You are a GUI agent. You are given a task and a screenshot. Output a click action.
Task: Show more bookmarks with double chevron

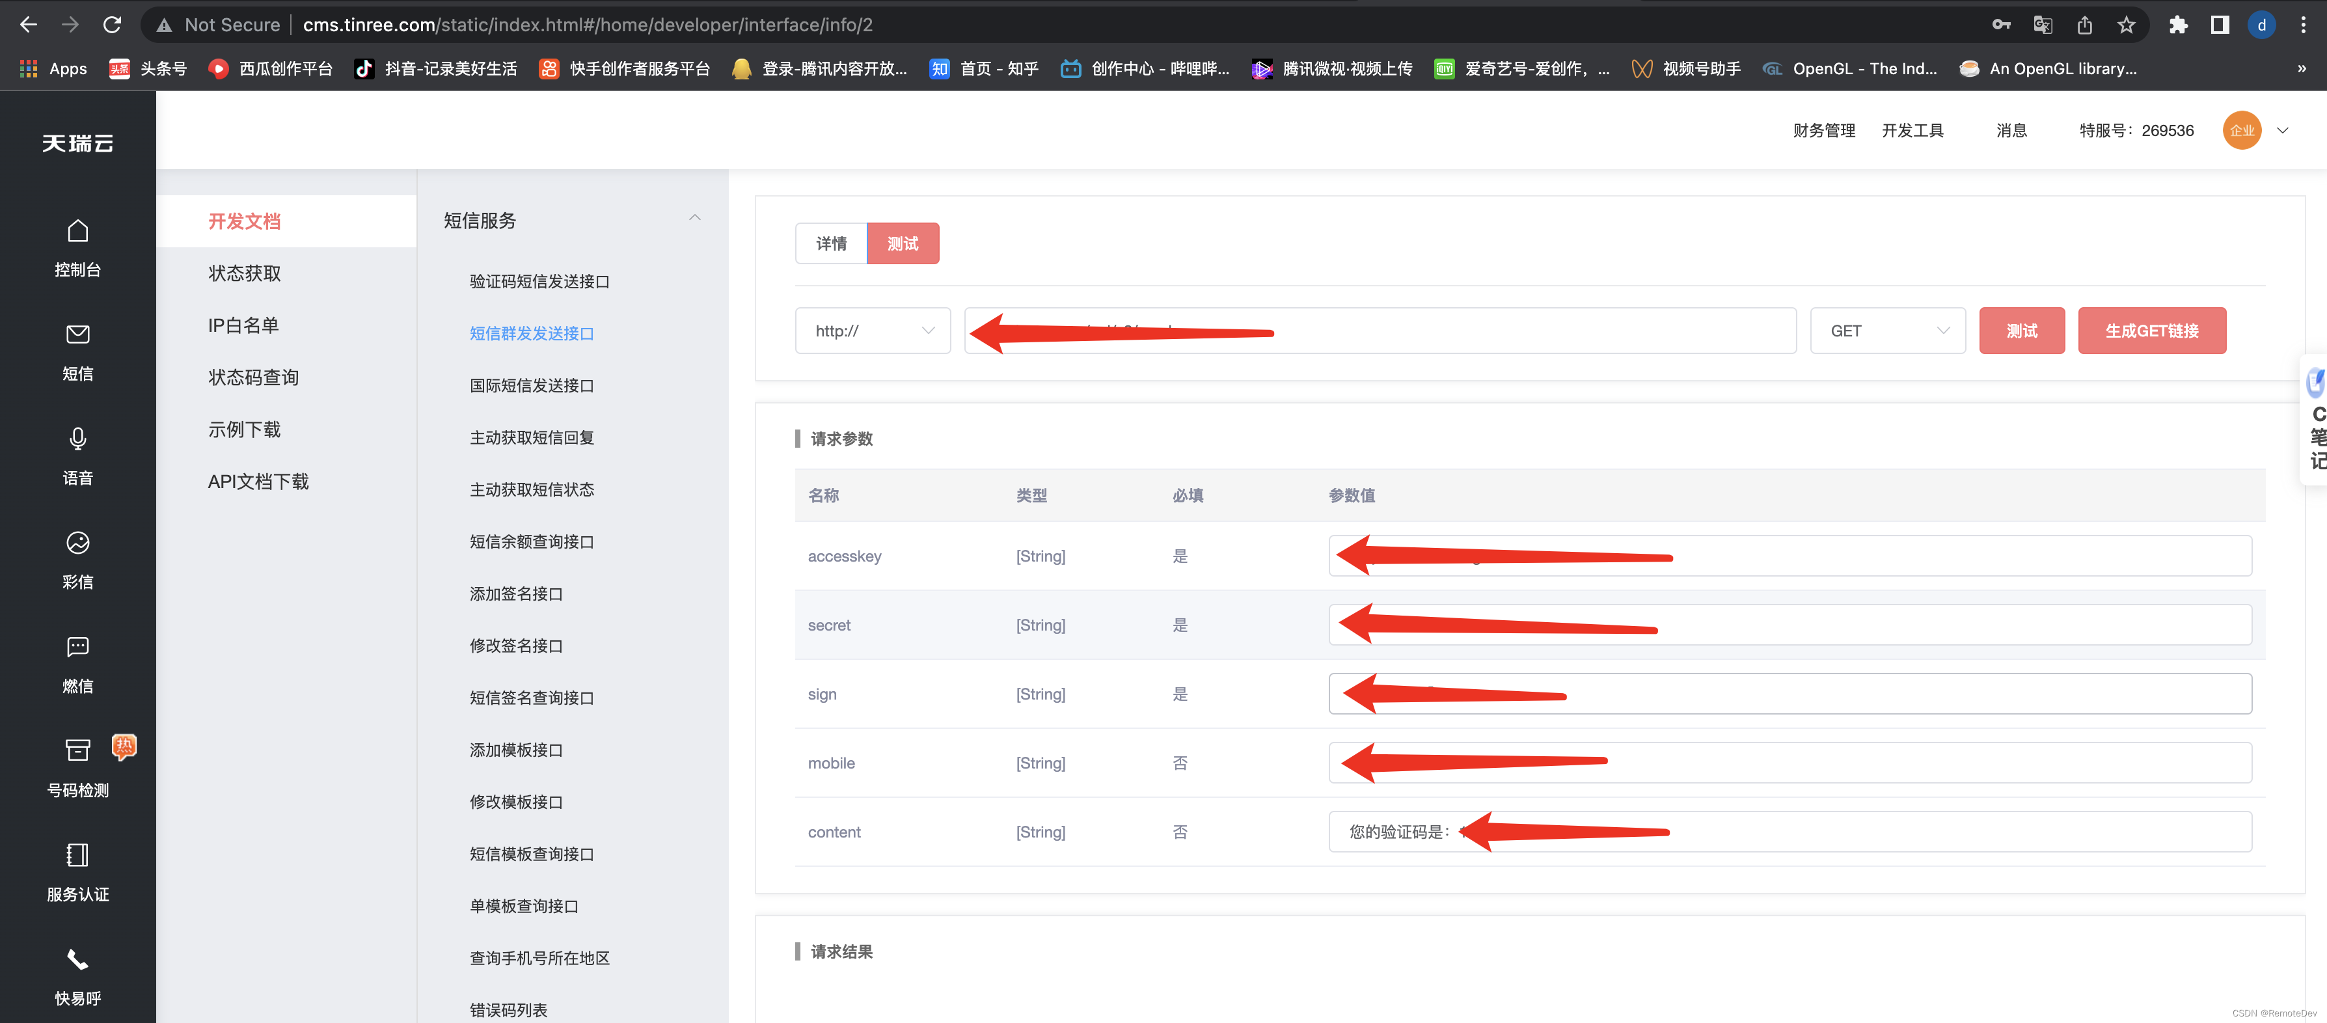tap(2301, 69)
